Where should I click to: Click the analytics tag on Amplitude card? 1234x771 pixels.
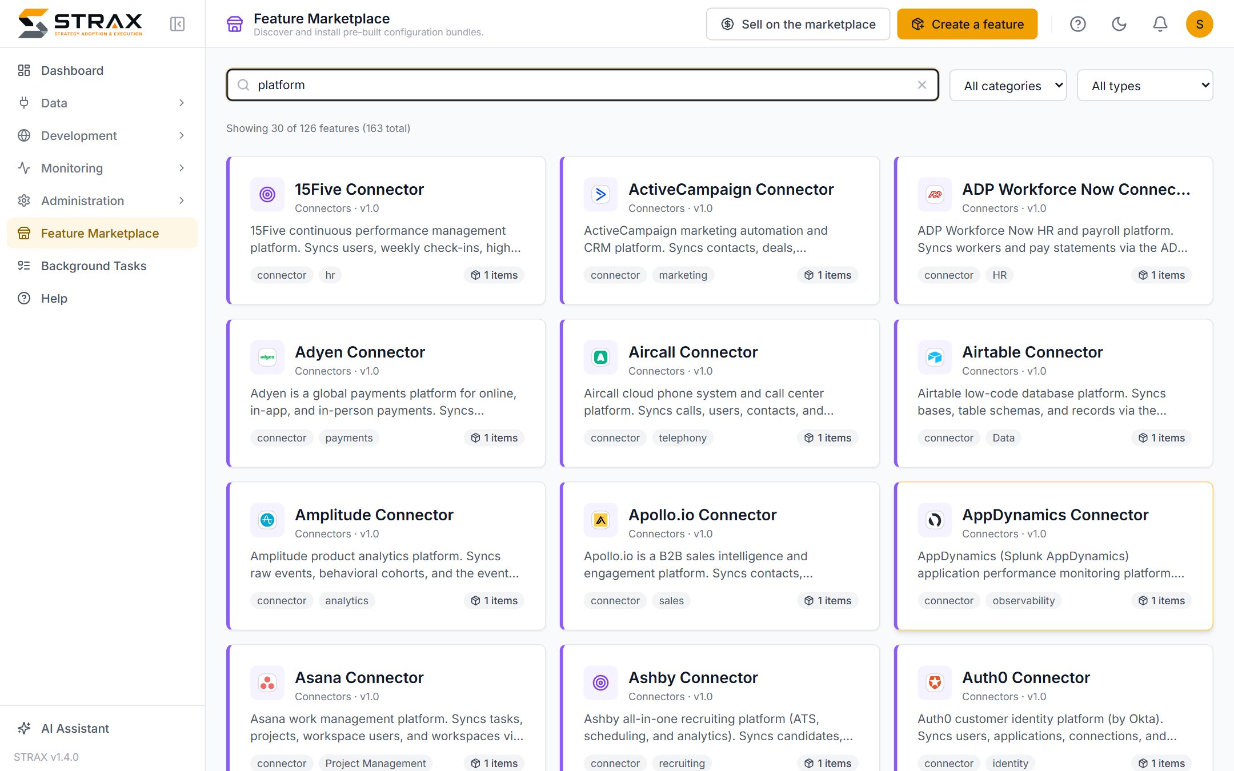click(x=347, y=600)
